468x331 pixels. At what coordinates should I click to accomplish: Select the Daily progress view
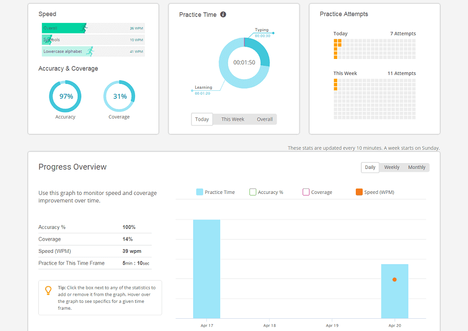coord(370,167)
